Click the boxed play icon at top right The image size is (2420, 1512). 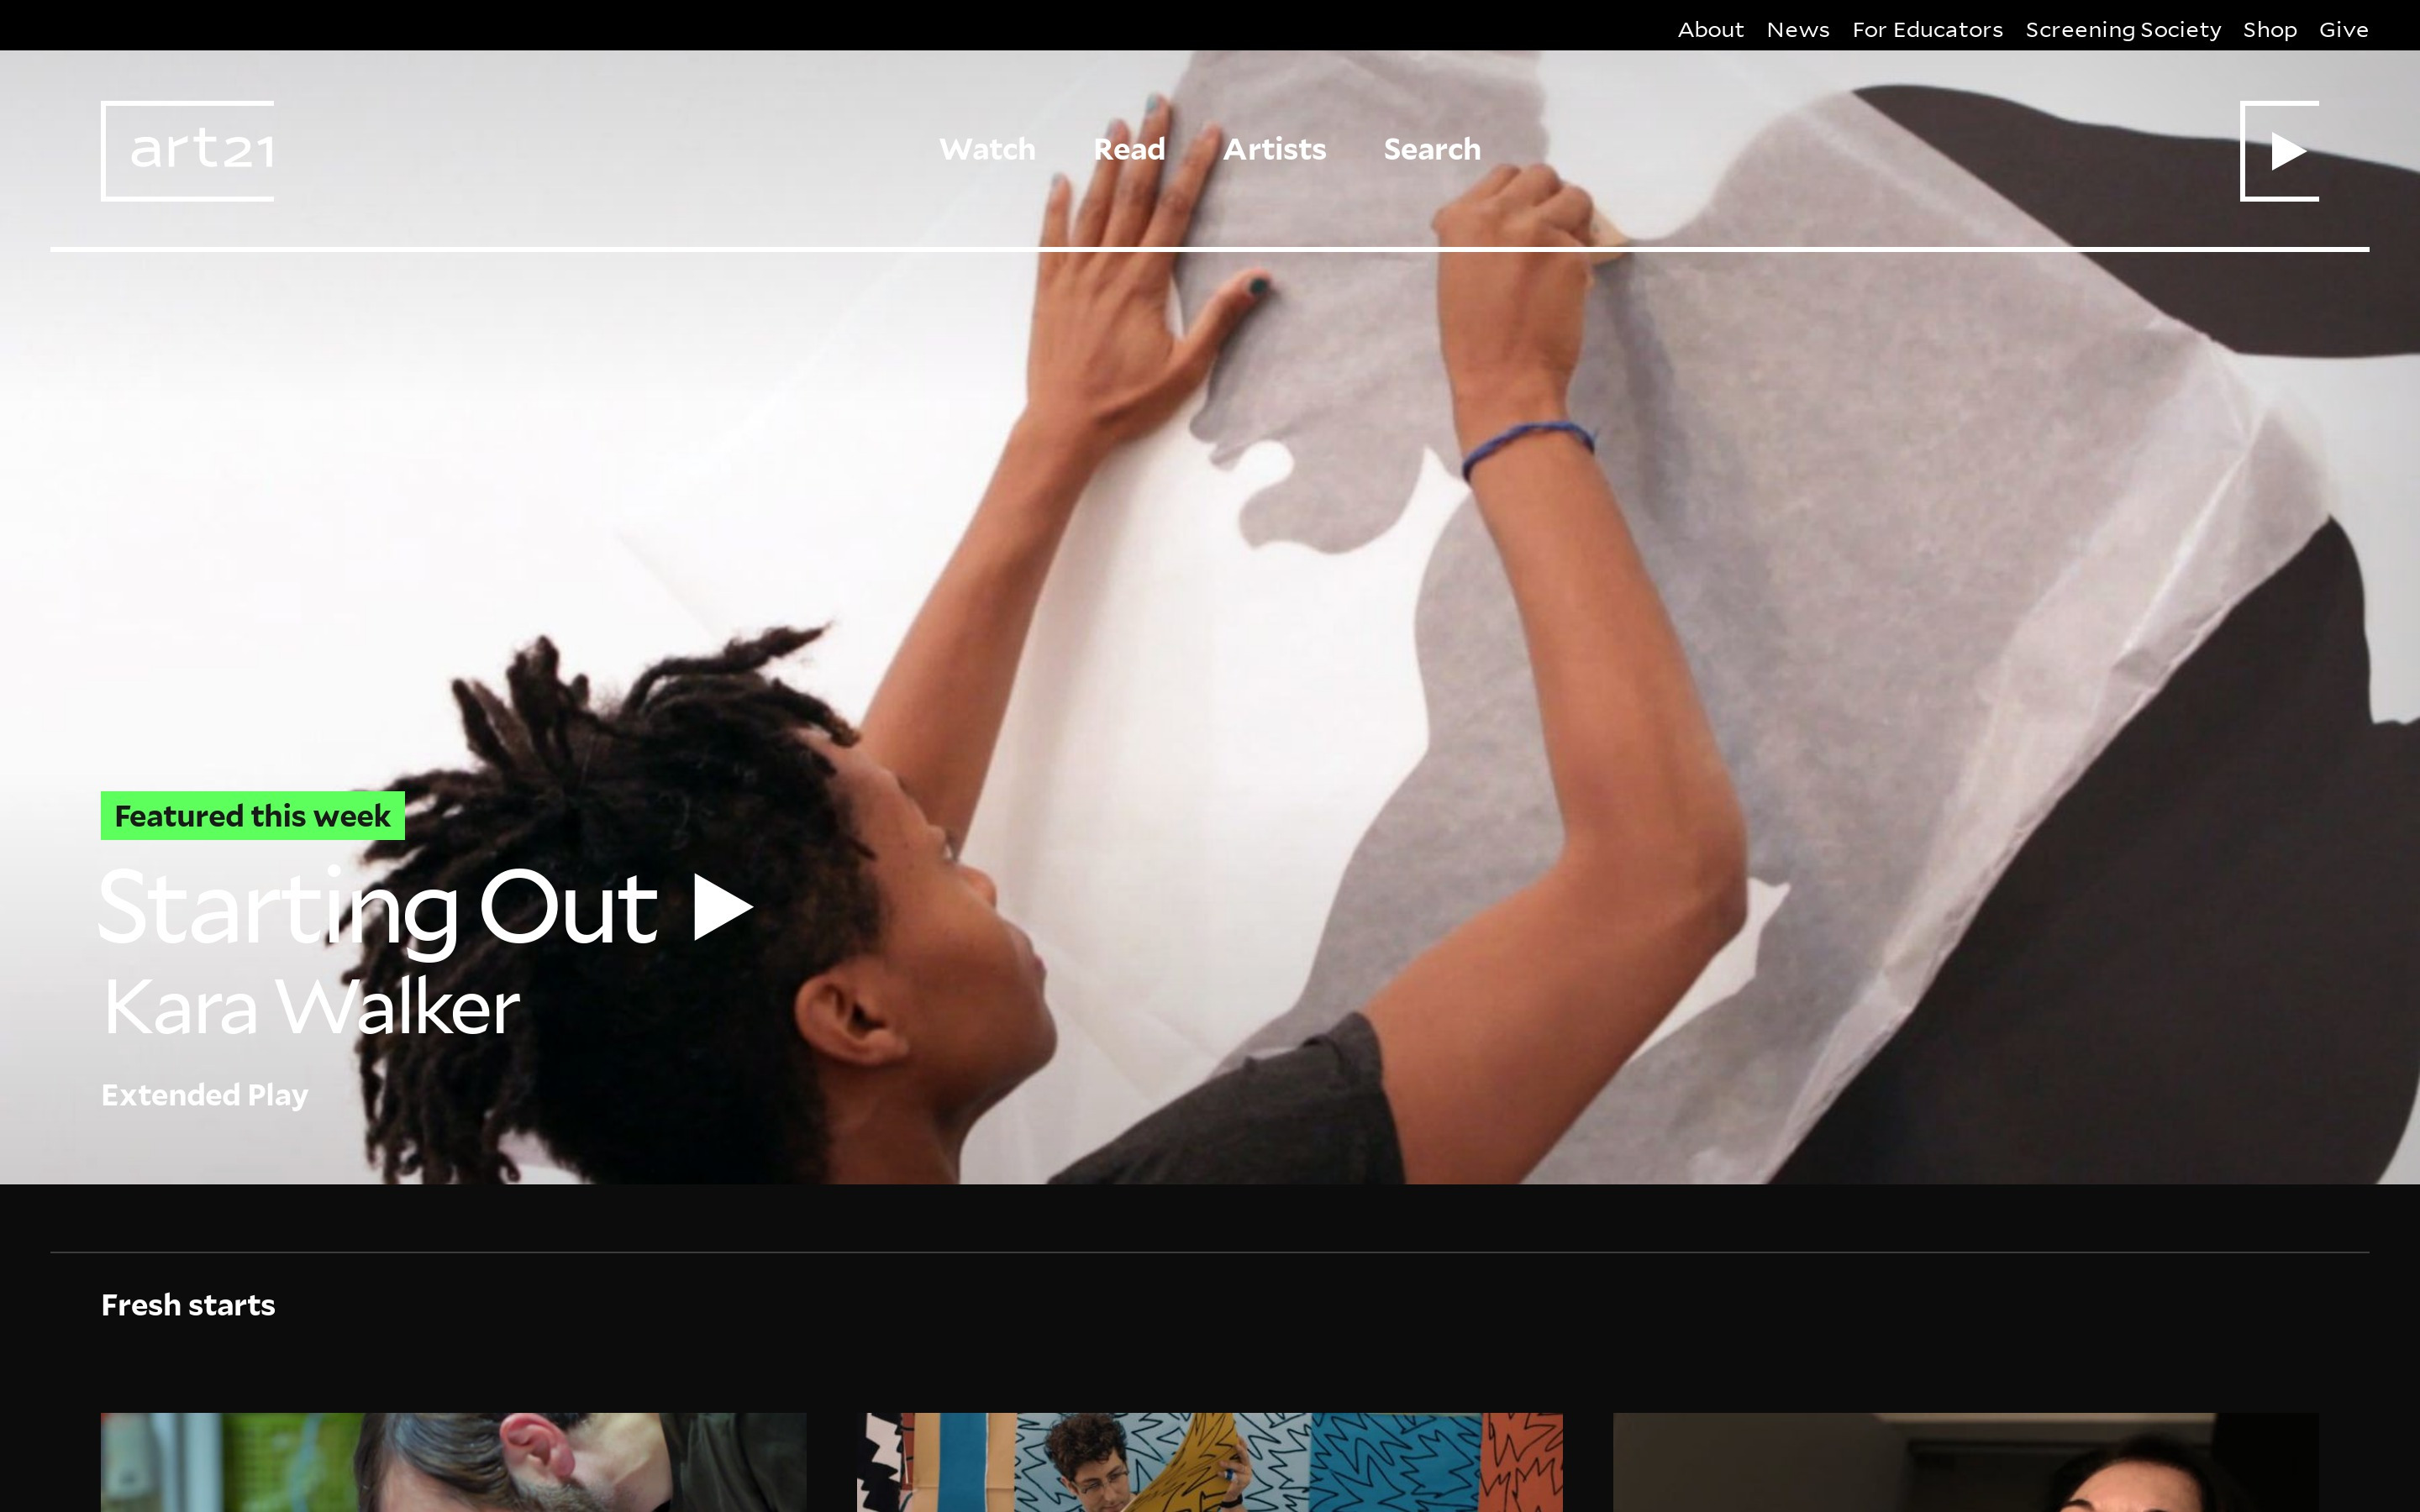point(2279,151)
